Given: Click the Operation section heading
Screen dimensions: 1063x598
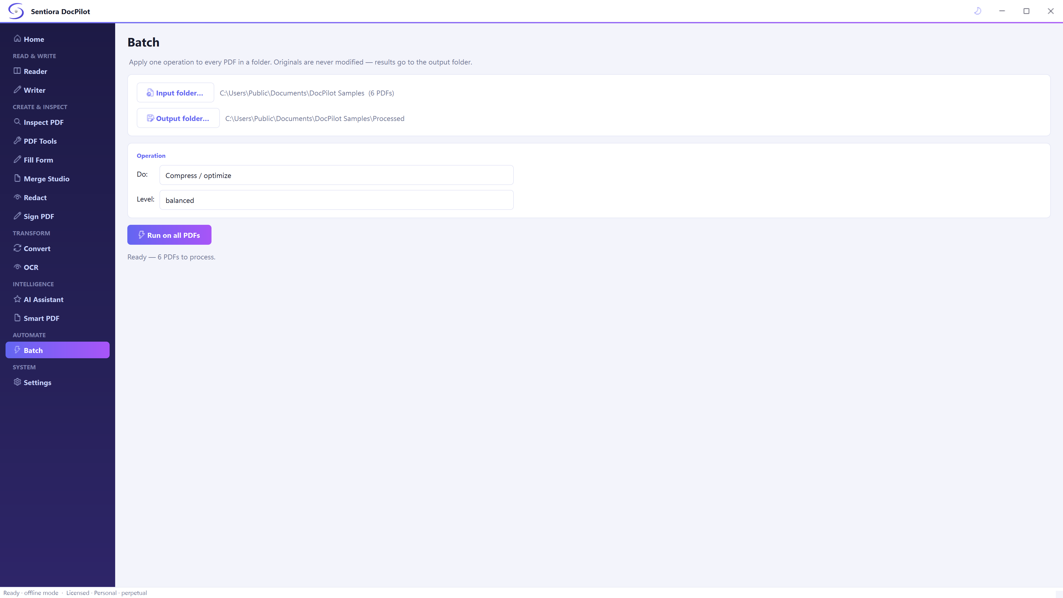Looking at the screenshot, I should pyautogui.click(x=151, y=156).
